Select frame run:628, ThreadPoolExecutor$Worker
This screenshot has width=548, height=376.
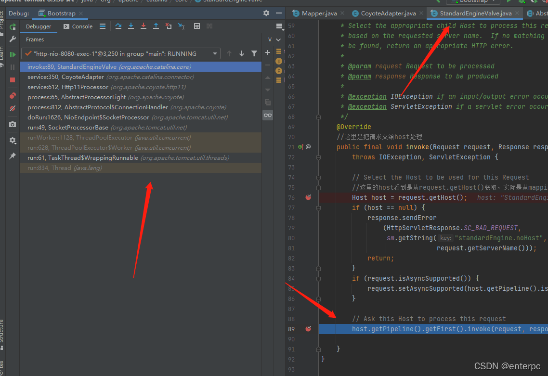point(141,148)
